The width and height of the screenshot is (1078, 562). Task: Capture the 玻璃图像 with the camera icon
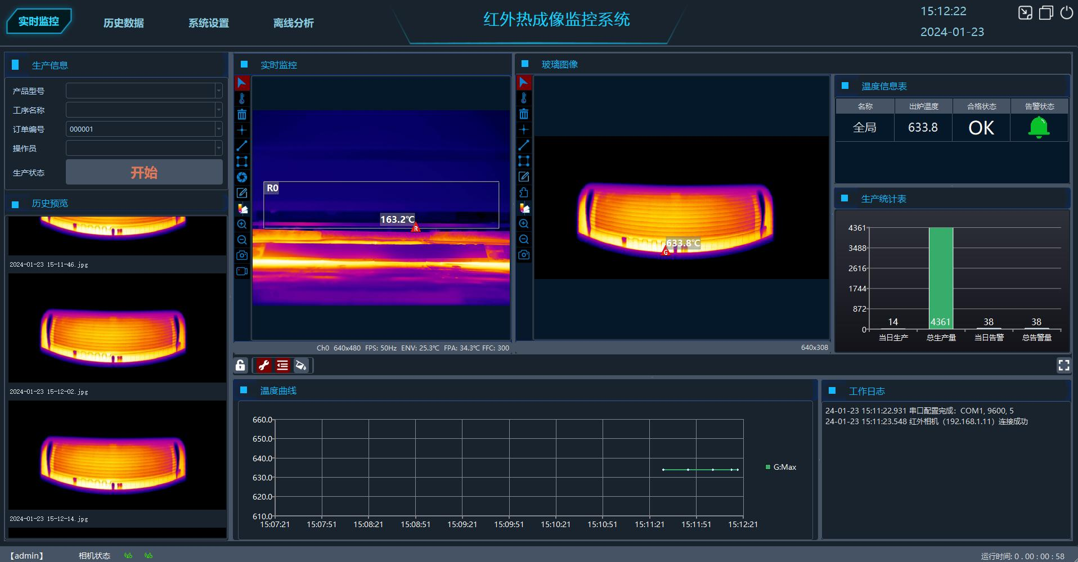tap(524, 255)
